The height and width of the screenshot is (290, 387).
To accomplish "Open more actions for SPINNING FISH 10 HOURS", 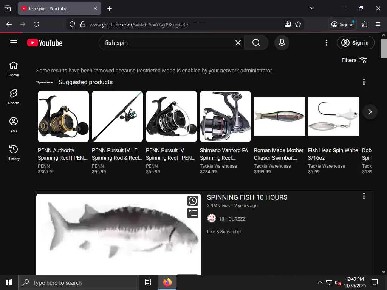I will click(x=364, y=196).
